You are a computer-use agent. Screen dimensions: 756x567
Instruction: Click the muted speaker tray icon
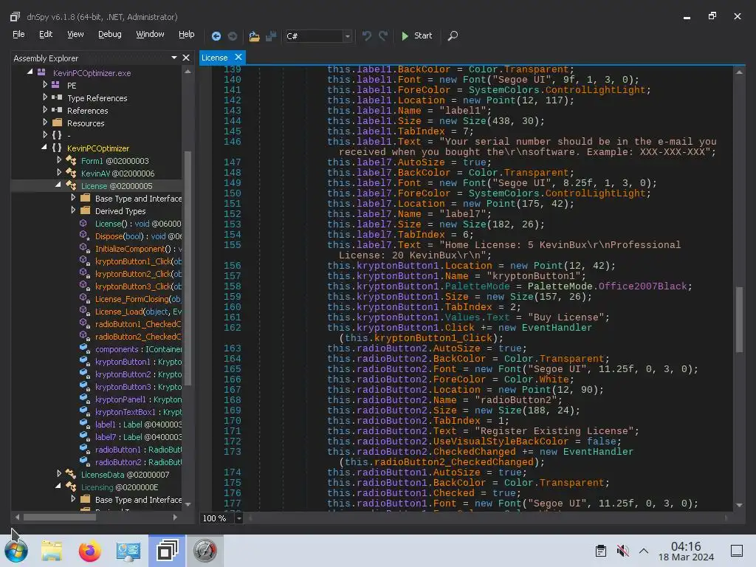coord(622,551)
